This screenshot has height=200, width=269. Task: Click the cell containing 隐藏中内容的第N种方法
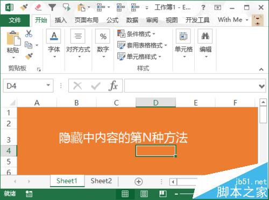click(x=124, y=138)
